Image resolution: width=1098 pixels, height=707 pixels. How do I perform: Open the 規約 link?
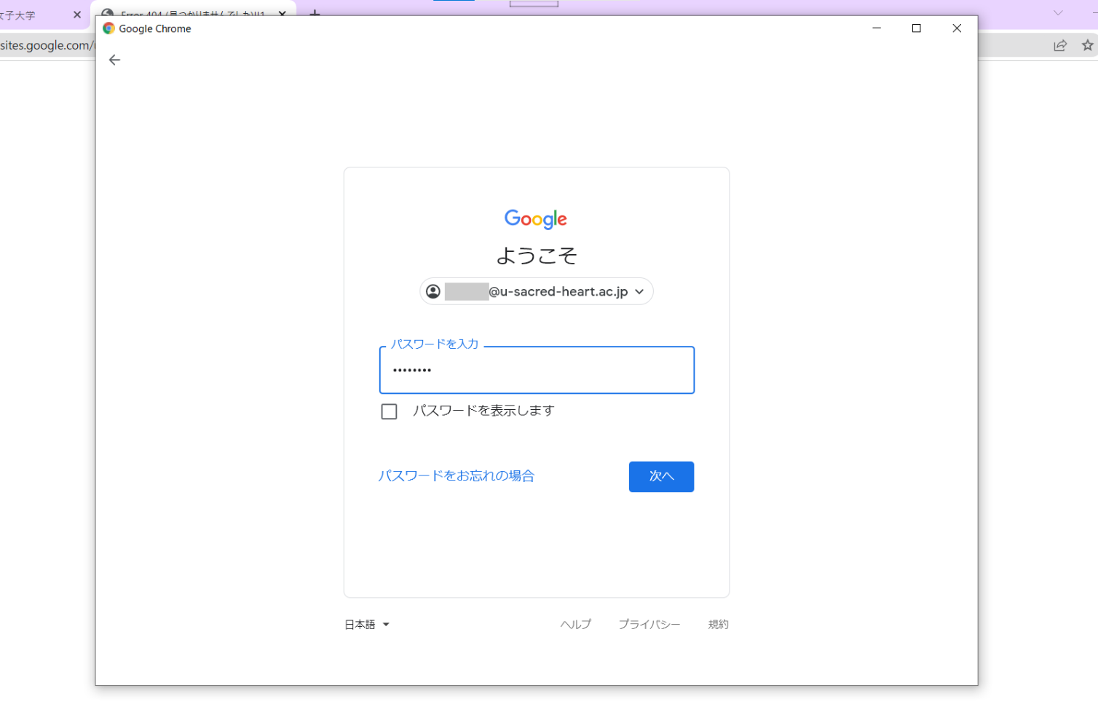click(718, 624)
